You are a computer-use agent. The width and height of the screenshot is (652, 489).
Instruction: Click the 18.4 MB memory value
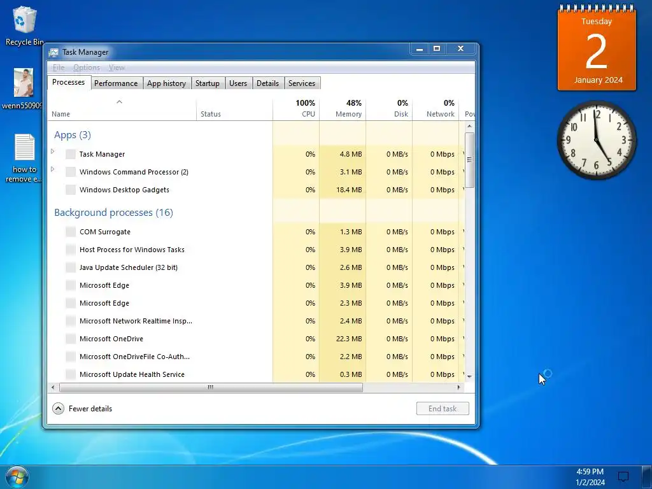[x=349, y=190]
